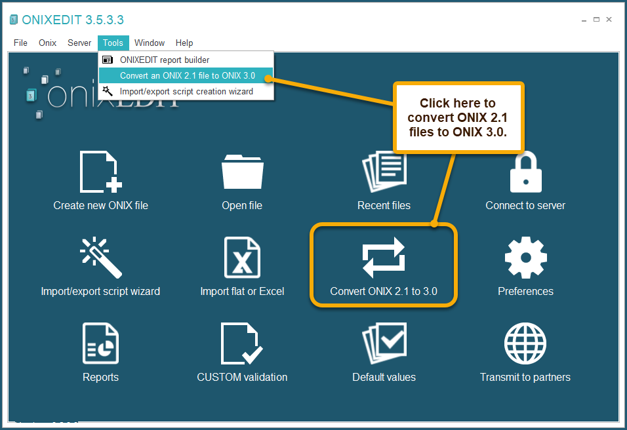Launch the Import/export script wizard wand icon
Screen dimensions: 627x430
[101, 258]
